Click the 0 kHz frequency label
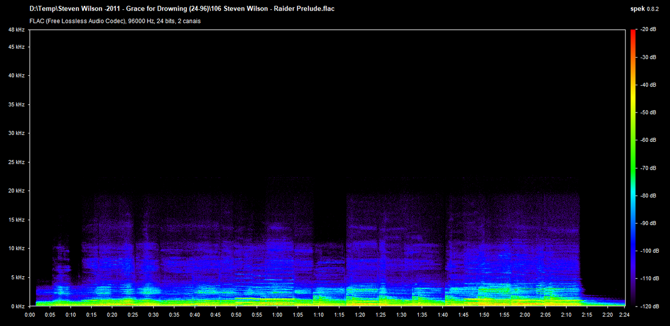The image size is (670, 326). click(18, 306)
